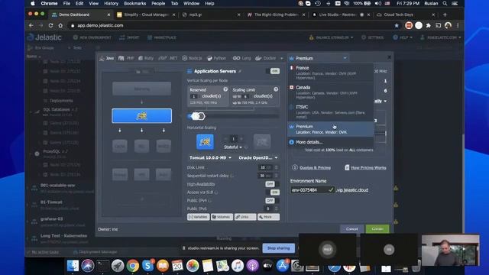Collapse the Premium region dropdown
This screenshot has width=489, height=275.
(x=318, y=58)
